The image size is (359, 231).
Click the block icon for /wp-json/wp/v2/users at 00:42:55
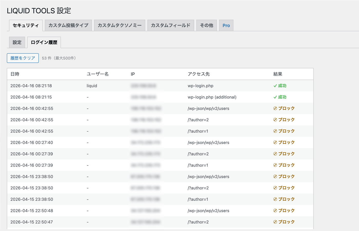click(275, 108)
